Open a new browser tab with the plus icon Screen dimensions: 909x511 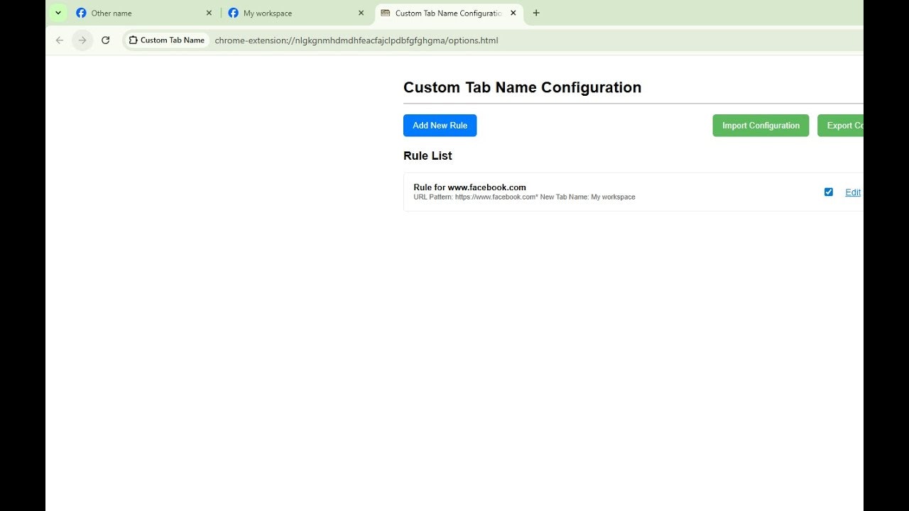[x=536, y=13]
